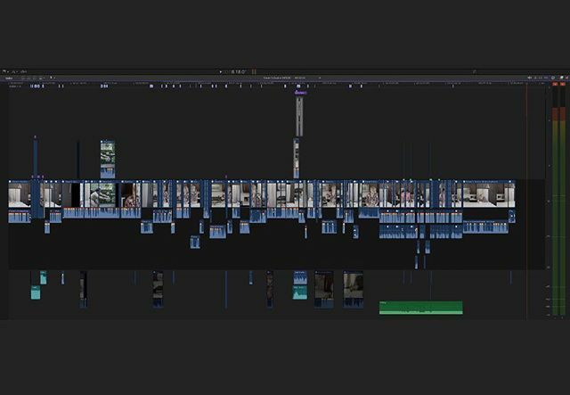Open the clip appearance options icon
570x395 pixels.
[553, 78]
